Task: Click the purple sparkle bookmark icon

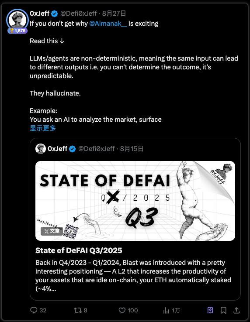Action: pyautogui.click(x=210, y=310)
